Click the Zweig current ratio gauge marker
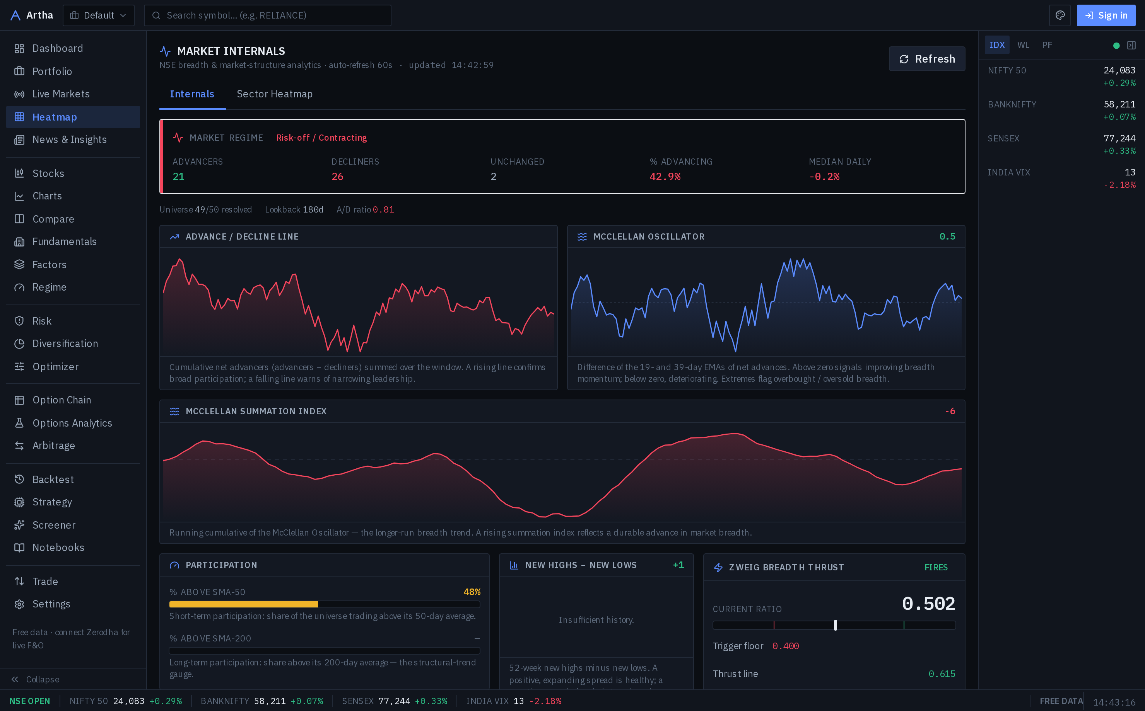 [x=835, y=625]
